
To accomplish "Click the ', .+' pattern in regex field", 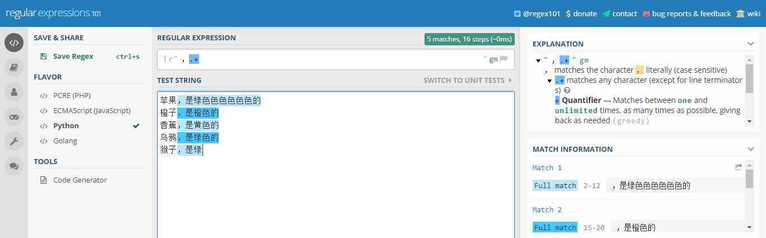I will (190, 59).
